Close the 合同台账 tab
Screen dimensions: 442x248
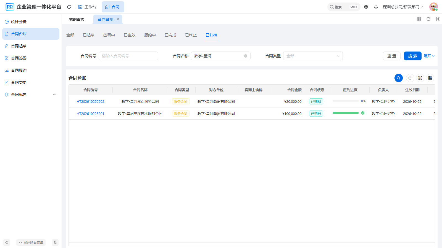(118, 19)
